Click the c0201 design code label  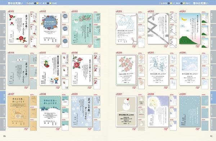click(x=119, y=11)
